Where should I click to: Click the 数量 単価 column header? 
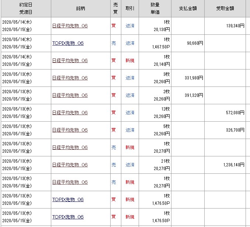point(155,9)
